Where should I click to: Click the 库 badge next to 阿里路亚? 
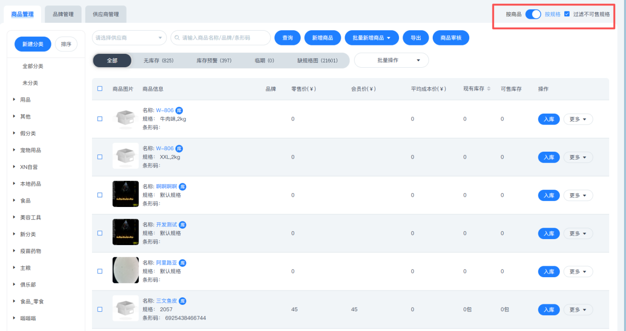(182, 263)
